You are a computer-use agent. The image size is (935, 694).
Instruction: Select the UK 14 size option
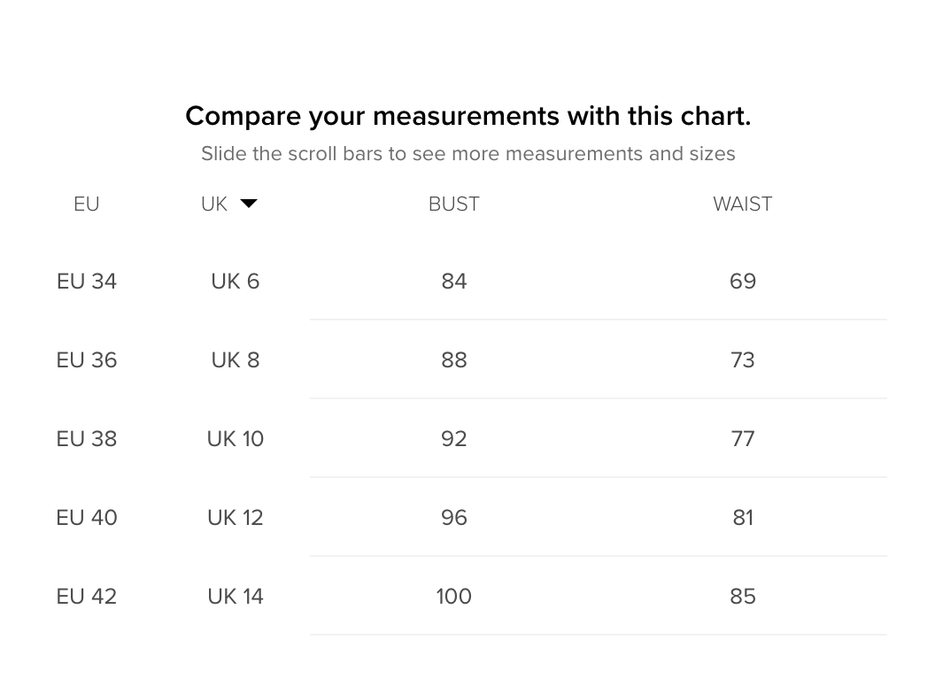[235, 596]
